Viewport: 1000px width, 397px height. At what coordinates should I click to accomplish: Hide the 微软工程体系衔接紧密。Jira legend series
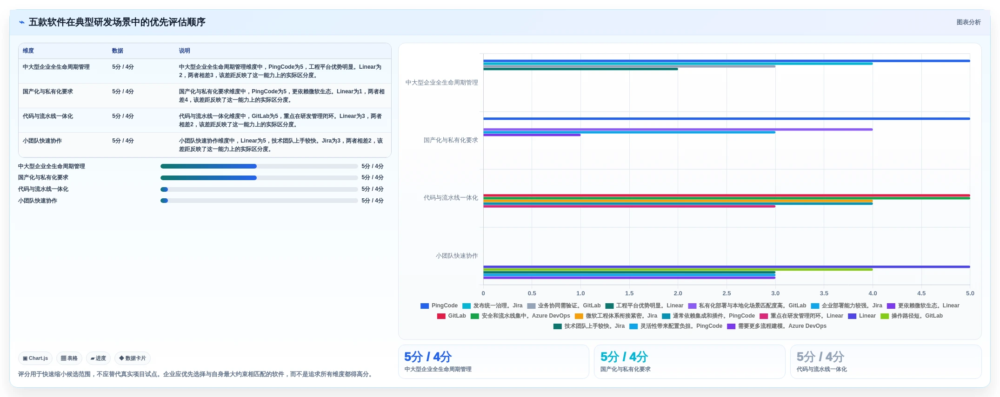pos(616,316)
